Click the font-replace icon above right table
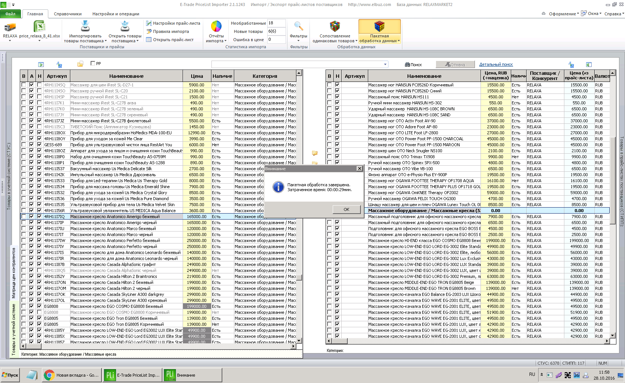This screenshot has height=383, width=625. coord(571,65)
